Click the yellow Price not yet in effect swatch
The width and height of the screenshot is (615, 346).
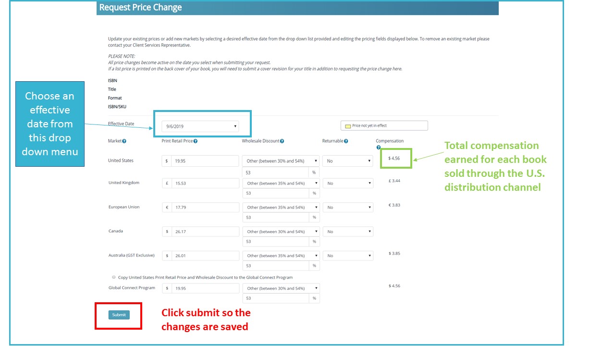348,126
